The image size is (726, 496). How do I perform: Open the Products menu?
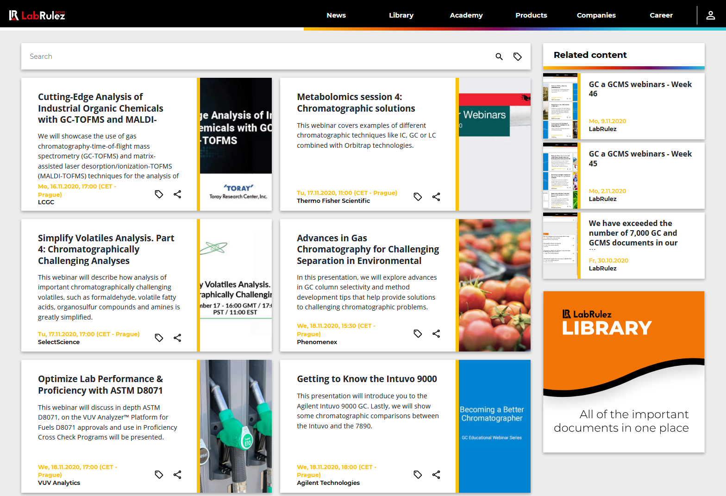[x=531, y=15]
